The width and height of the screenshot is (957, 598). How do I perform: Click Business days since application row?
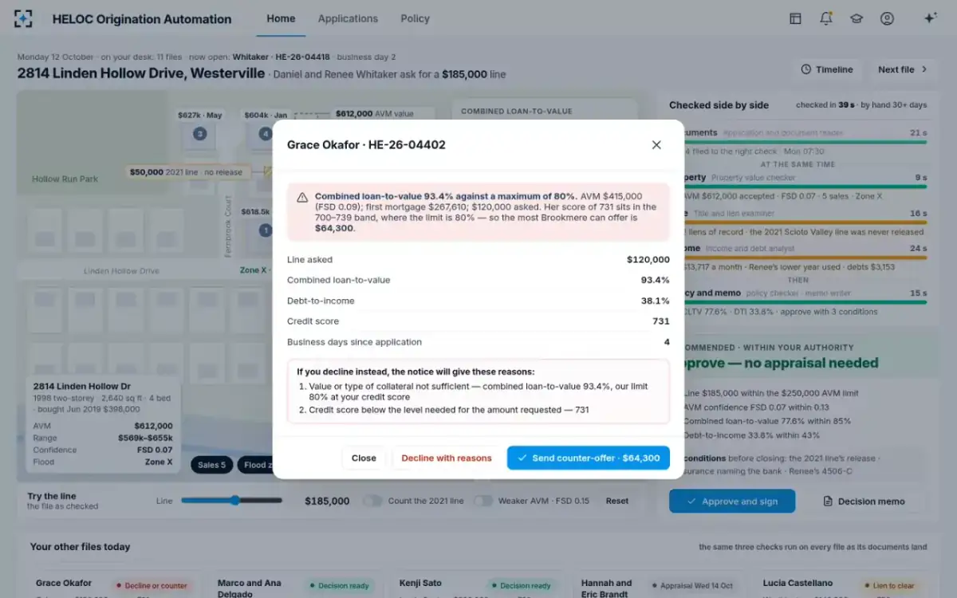(478, 342)
